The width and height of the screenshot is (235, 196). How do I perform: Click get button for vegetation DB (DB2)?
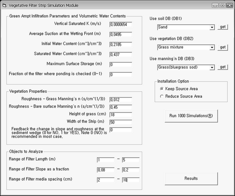click(223, 47)
